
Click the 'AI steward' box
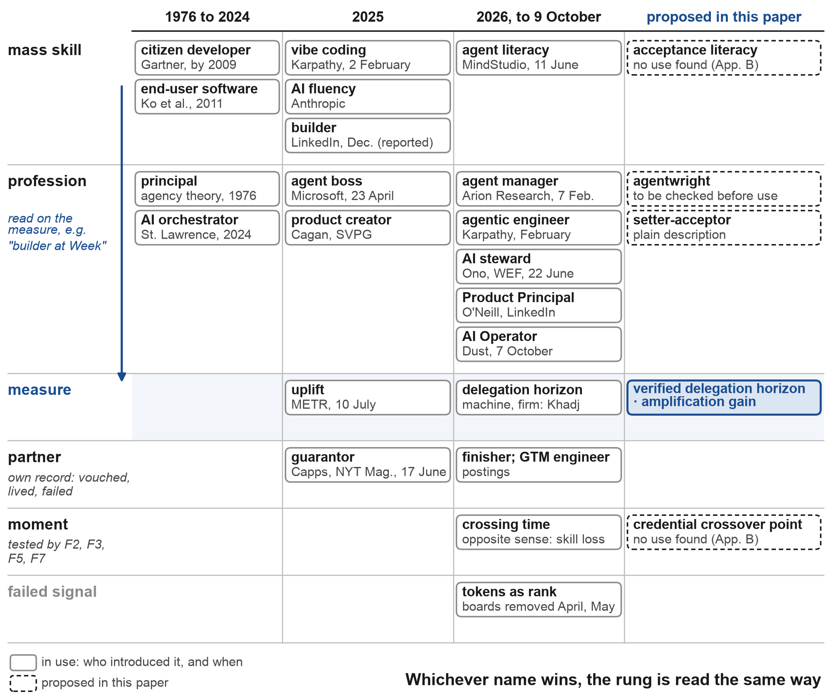pos(538,266)
